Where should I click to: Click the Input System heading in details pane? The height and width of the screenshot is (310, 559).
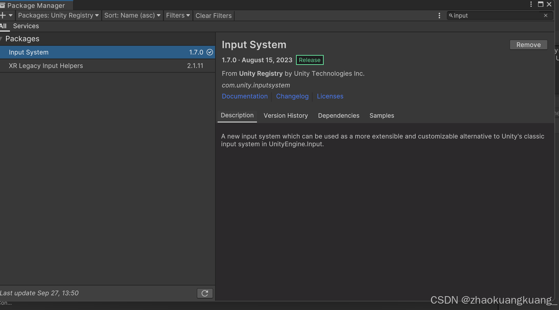coord(254,45)
